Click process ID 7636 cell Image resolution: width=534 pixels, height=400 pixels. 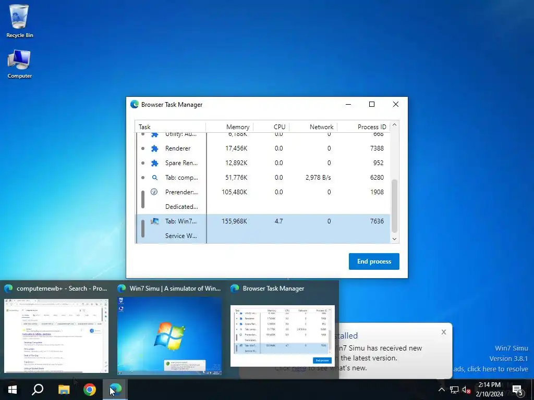[x=377, y=221]
